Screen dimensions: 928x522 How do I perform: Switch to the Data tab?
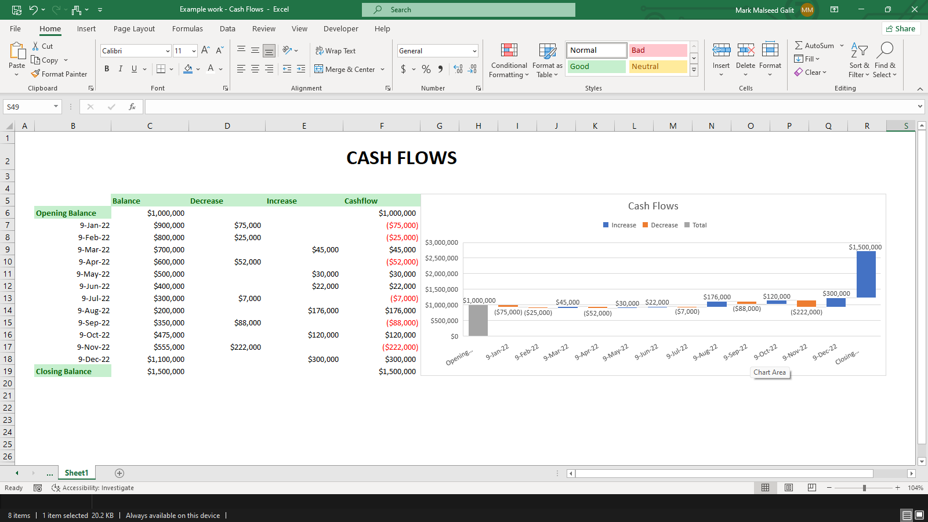pos(227,29)
